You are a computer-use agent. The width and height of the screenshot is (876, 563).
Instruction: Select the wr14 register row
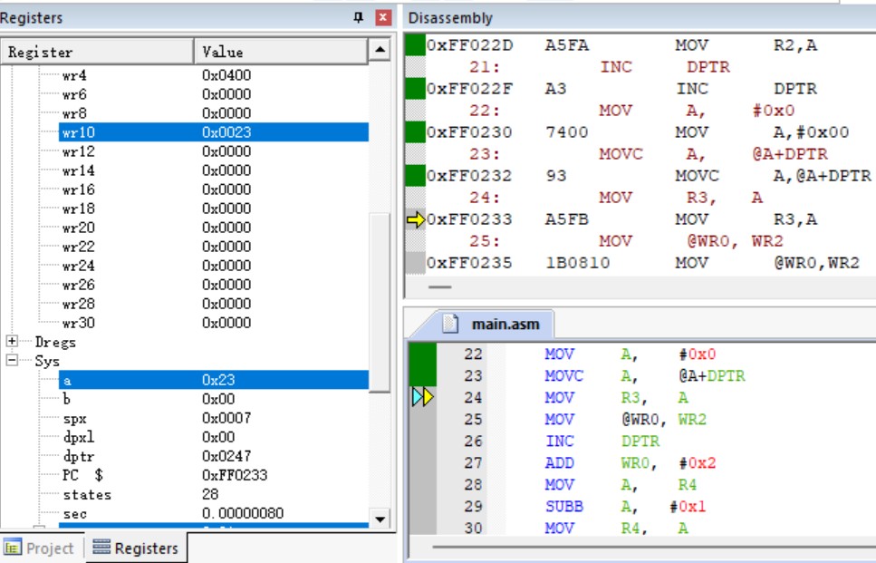tap(214, 170)
